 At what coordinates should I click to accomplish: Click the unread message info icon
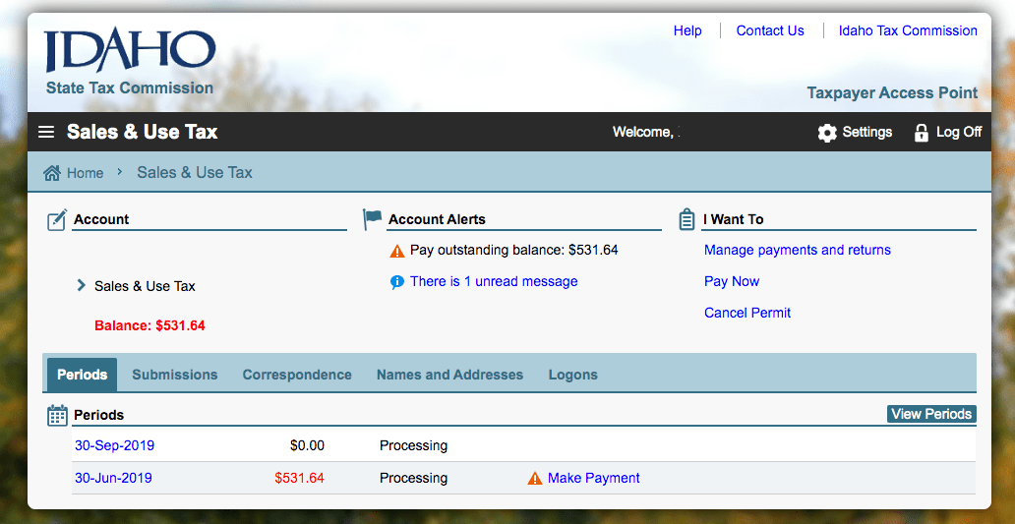pos(396,282)
